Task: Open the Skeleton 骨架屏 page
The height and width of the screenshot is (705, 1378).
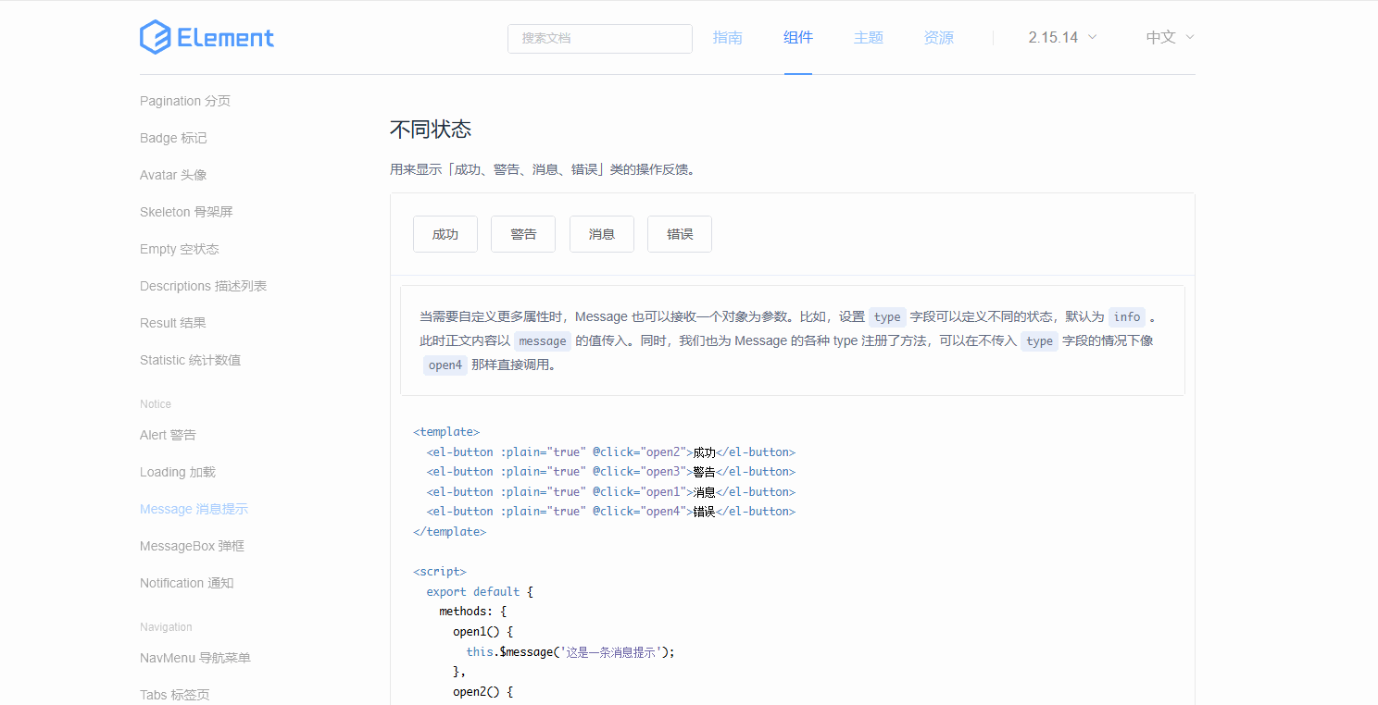Action: click(186, 212)
